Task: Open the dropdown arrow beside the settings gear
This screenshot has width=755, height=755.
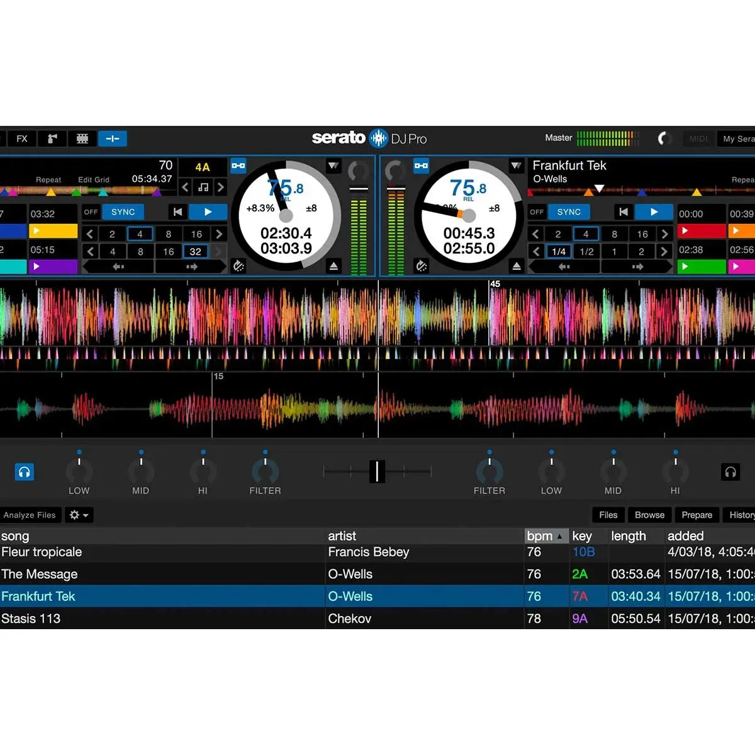Action: point(85,515)
